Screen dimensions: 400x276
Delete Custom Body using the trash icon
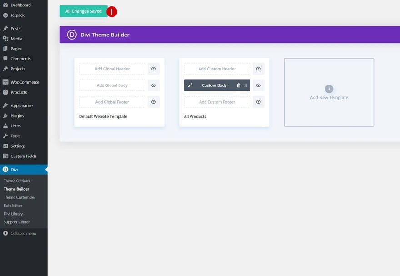pos(239,85)
